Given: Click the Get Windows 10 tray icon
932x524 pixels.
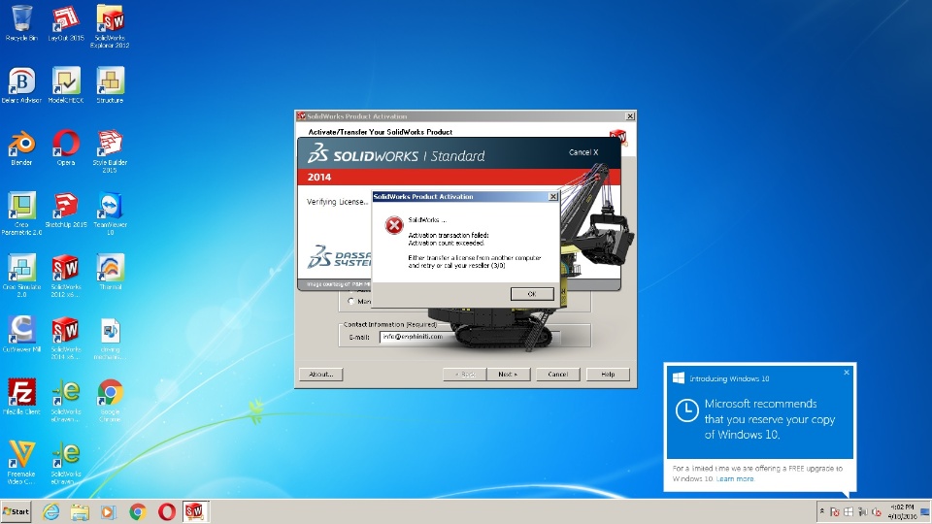Looking at the screenshot, I should pyautogui.click(x=849, y=512).
